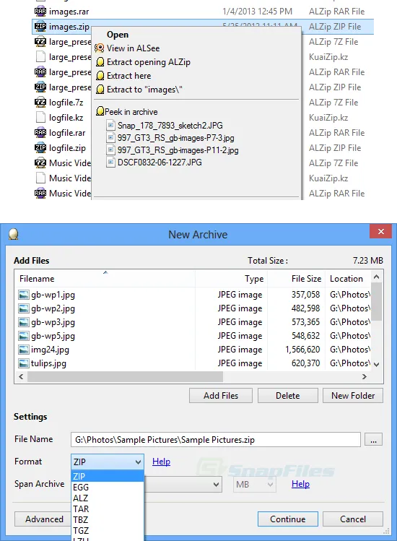The height and width of the screenshot is (541, 397).
Task: Click image icon beside 997_GT3_RS_gb-images-P11-2.jpg
Action: (110, 150)
